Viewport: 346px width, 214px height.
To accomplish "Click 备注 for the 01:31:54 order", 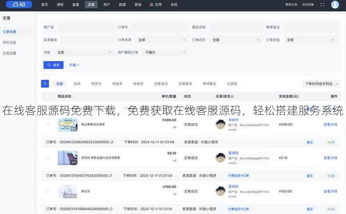I will [x=310, y=176].
